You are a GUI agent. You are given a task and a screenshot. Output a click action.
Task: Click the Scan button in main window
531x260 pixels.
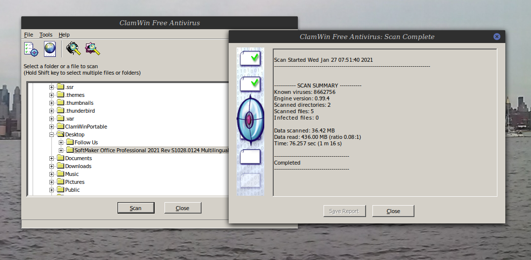(136, 208)
